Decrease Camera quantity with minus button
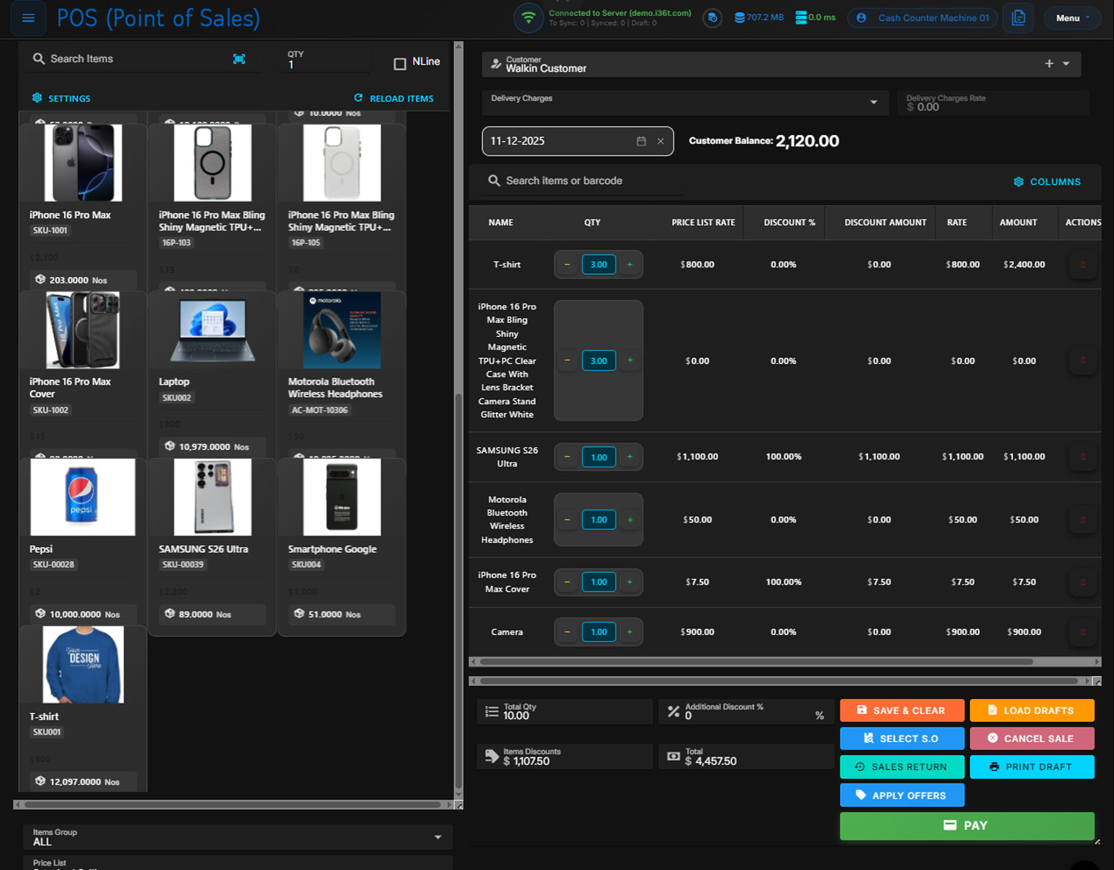Screen dimensions: 1114x870 pos(567,632)
